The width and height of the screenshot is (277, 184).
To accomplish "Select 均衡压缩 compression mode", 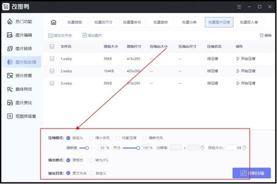I will [118, 138].
